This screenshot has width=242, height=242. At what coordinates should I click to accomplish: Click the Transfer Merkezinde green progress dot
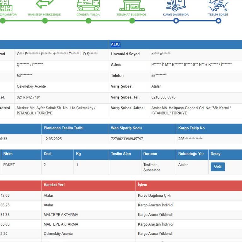[45, 21]
